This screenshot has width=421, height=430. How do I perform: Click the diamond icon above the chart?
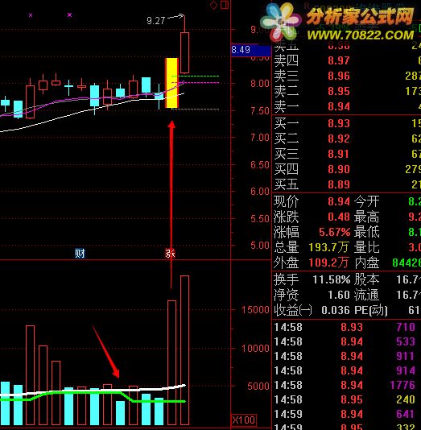coord(213,5)
